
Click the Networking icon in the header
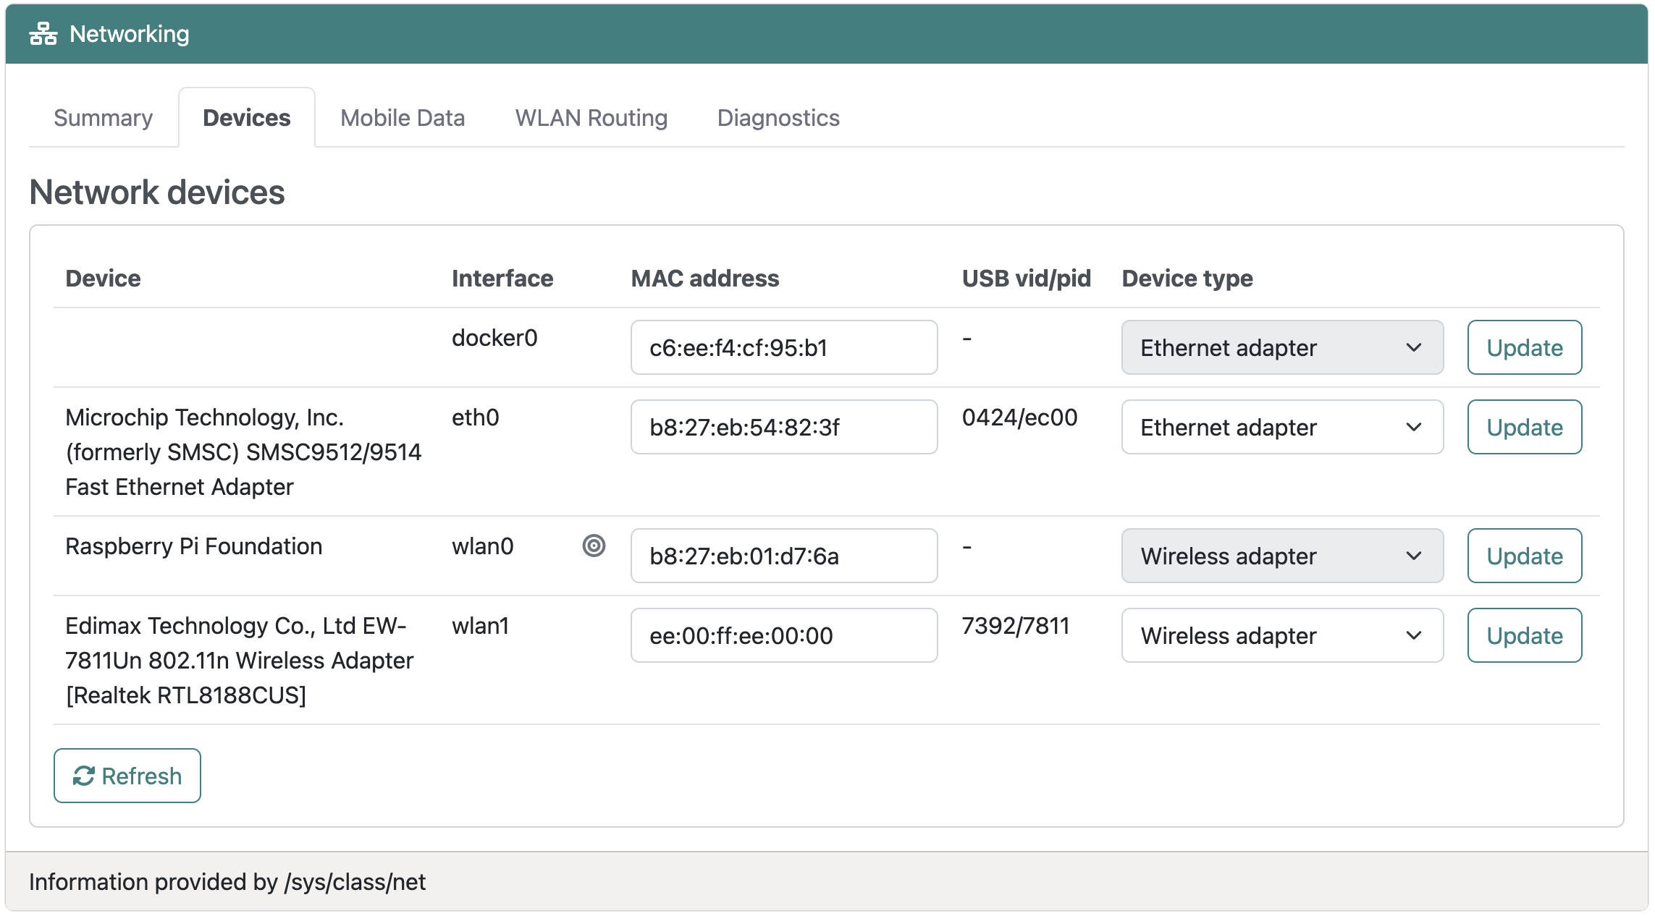[x=43, y=34]
